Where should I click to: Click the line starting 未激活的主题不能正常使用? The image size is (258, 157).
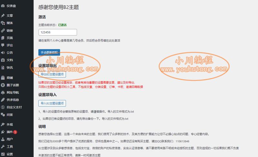tap(69, 155)
